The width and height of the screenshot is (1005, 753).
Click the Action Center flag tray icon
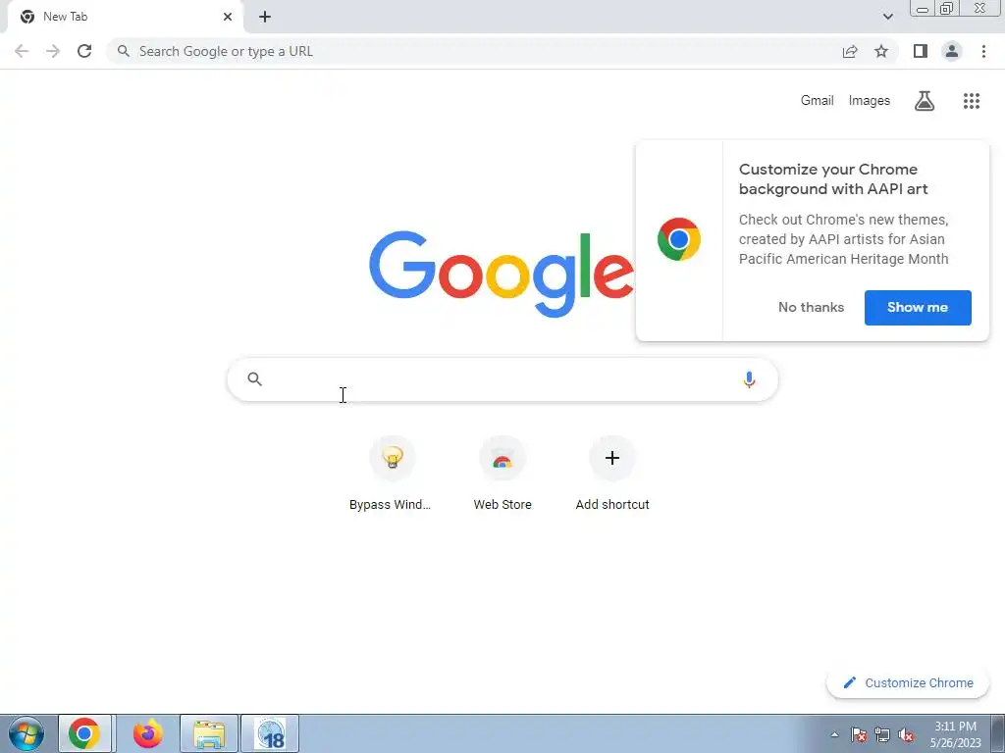tap(859, 734)
